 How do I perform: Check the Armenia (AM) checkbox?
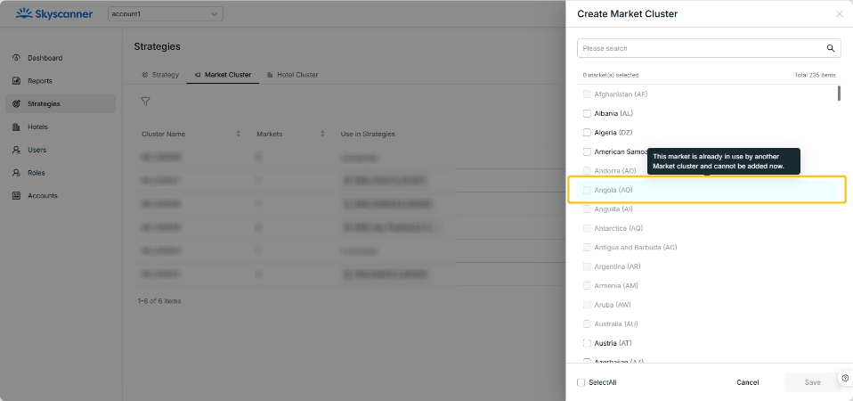click(x=587, y=286)
